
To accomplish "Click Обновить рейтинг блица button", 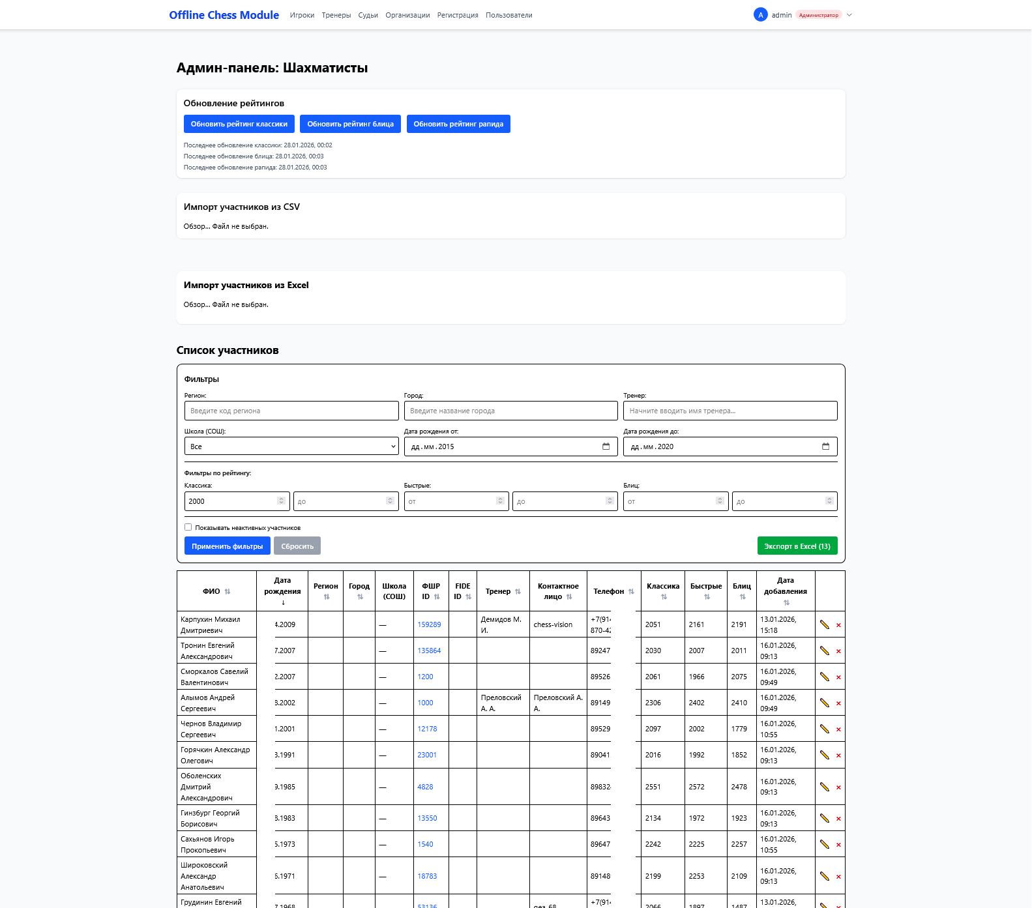I will pos(351,124).
